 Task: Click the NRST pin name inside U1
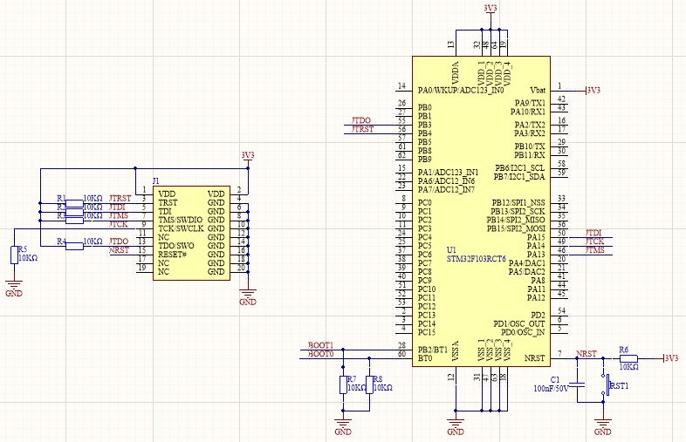pyautogui.click(x=535, y=358)
